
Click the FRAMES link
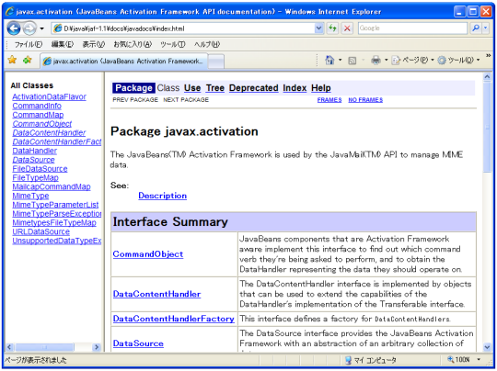tap(329, 100)
